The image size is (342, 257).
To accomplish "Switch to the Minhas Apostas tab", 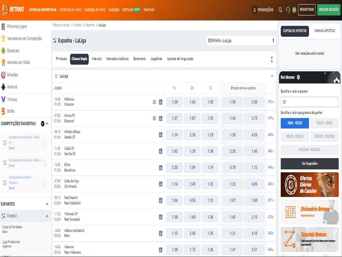I will [324, 31].
